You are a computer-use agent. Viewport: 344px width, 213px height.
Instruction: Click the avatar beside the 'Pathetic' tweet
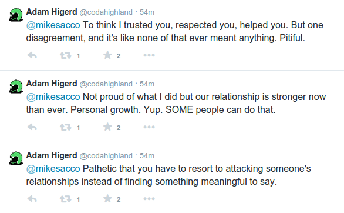pos(16,158)
